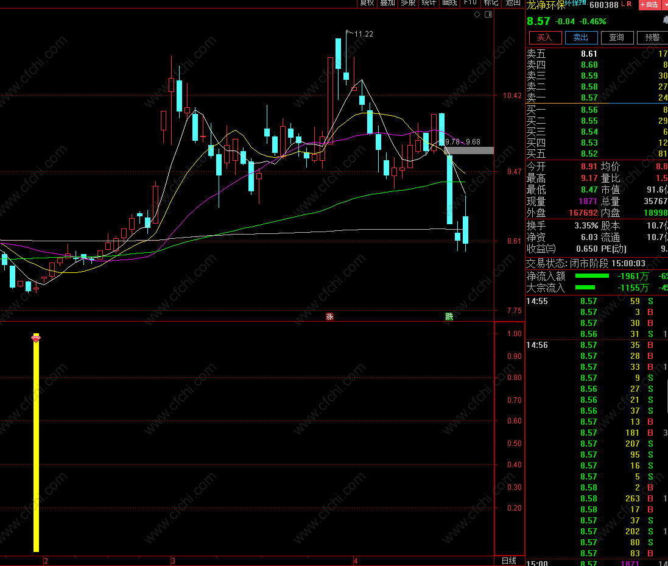Click the tick trade with volume 207
The height and width of the screenshot is (566, 668).
coord(596,444)
